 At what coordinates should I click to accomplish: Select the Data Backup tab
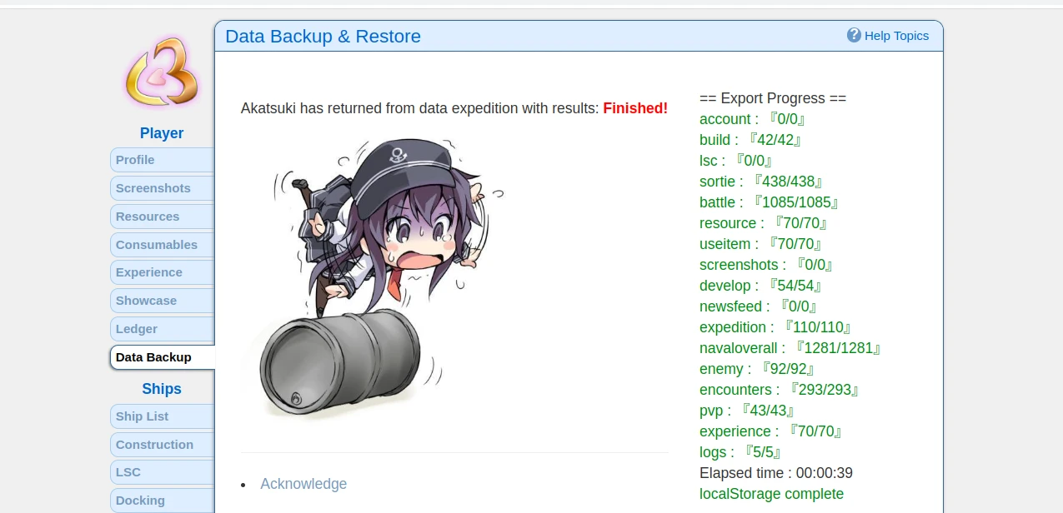pyautogui.click(x=163, y=357)
